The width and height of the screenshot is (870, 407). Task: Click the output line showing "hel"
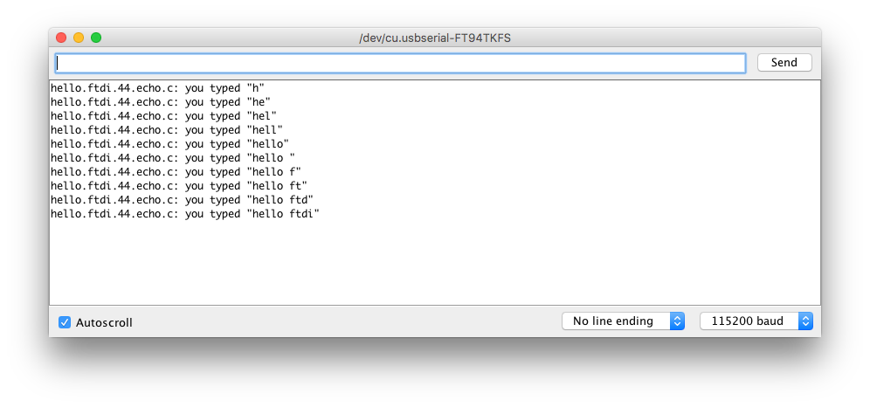click(x=163, y=116)
